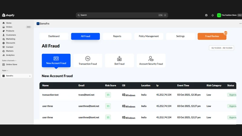
Task: Click the Discounts icon in sidebar
Action: coord(4,43)
